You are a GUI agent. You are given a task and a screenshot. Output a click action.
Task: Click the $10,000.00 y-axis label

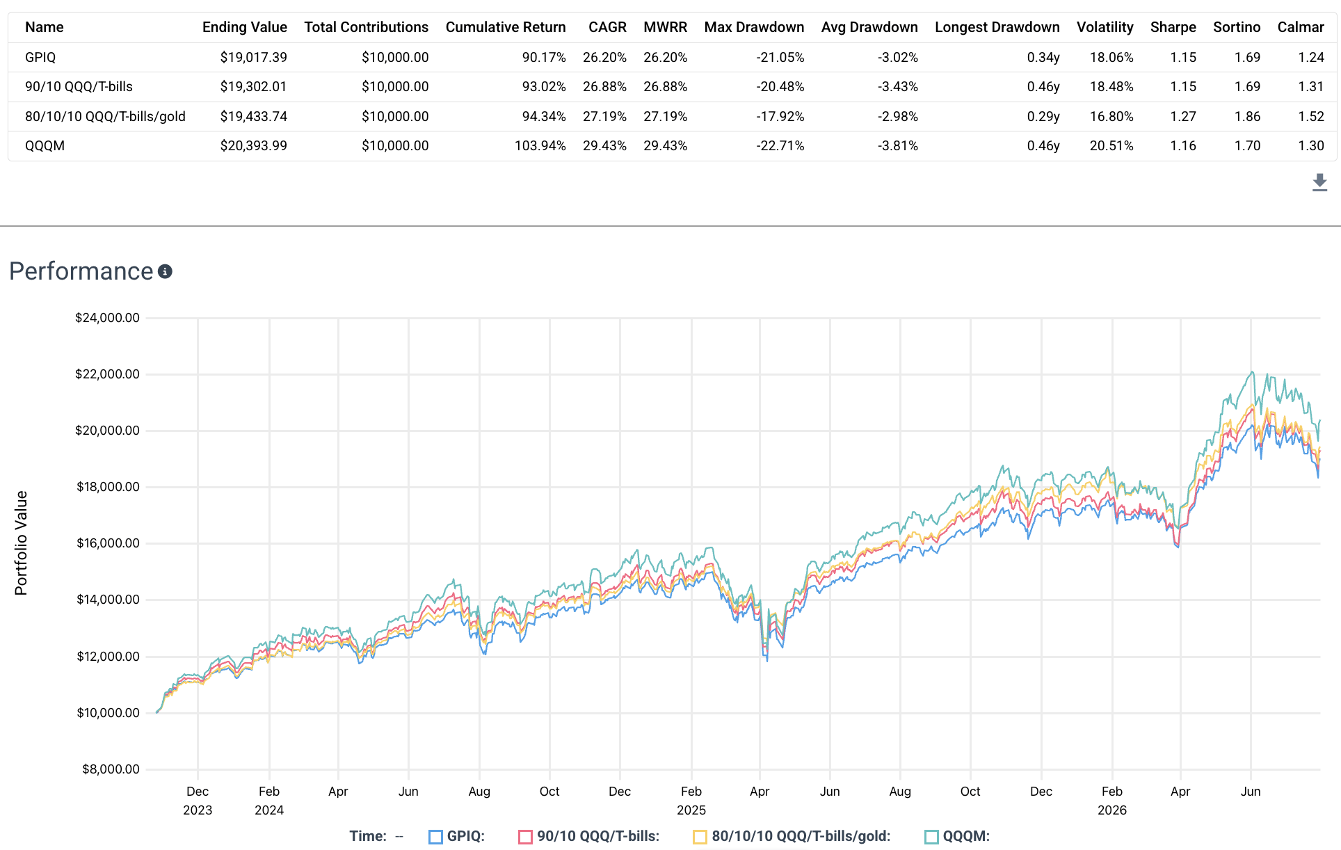(108, 713)
